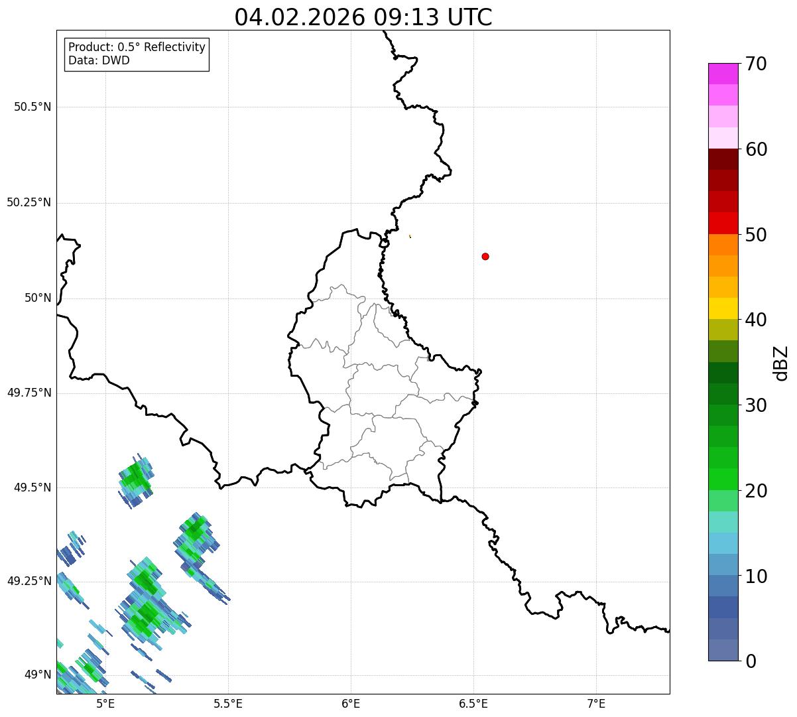Click the 6°E longitude label
The image size is (797, 717).
[x=351, y=704]
